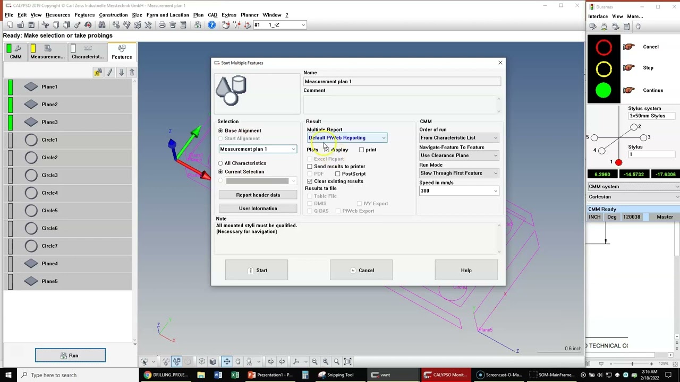
Task: Open Excel from the Windows taskbar
Action: tap(235, 375)
